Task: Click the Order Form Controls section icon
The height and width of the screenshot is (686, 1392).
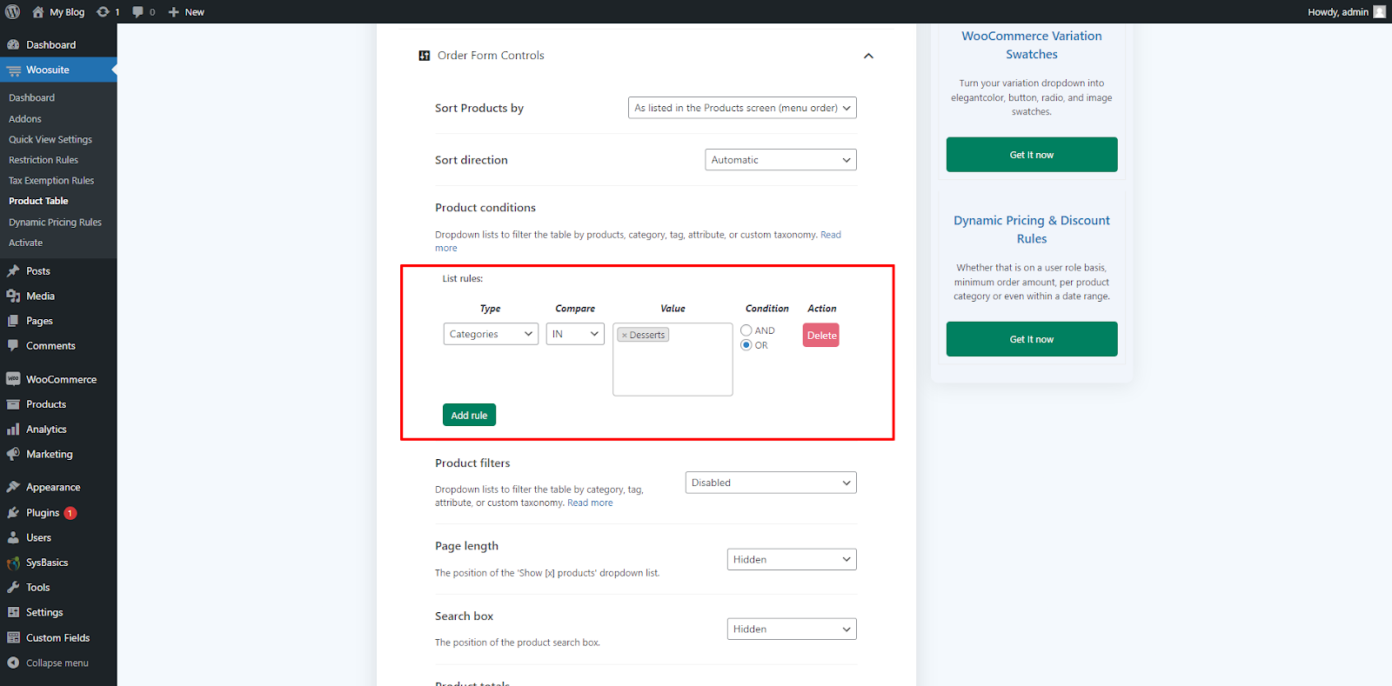Action: point(425,56)
